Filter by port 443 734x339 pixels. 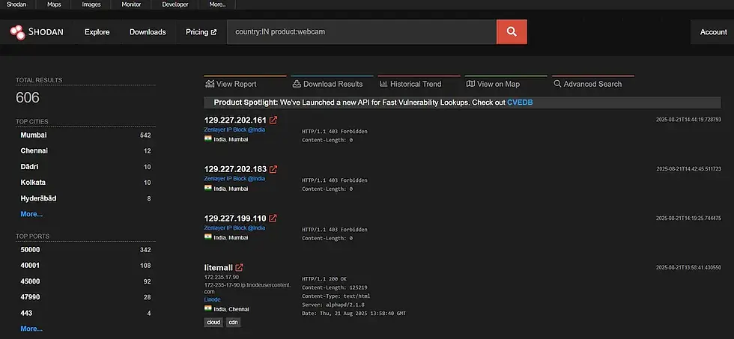point(26,314)
